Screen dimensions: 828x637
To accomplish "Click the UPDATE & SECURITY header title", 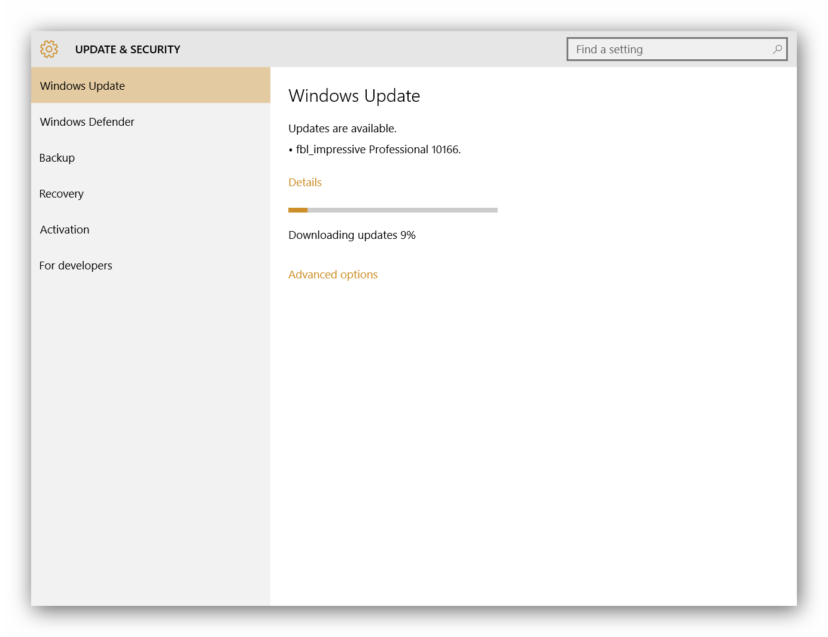I will pyautogui.click(x=127, y=49).
